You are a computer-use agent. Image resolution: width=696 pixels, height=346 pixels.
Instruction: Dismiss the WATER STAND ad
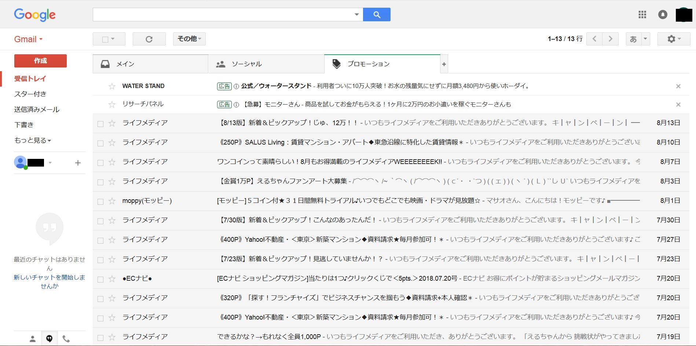pyautogui.click(x=678, y=86)
